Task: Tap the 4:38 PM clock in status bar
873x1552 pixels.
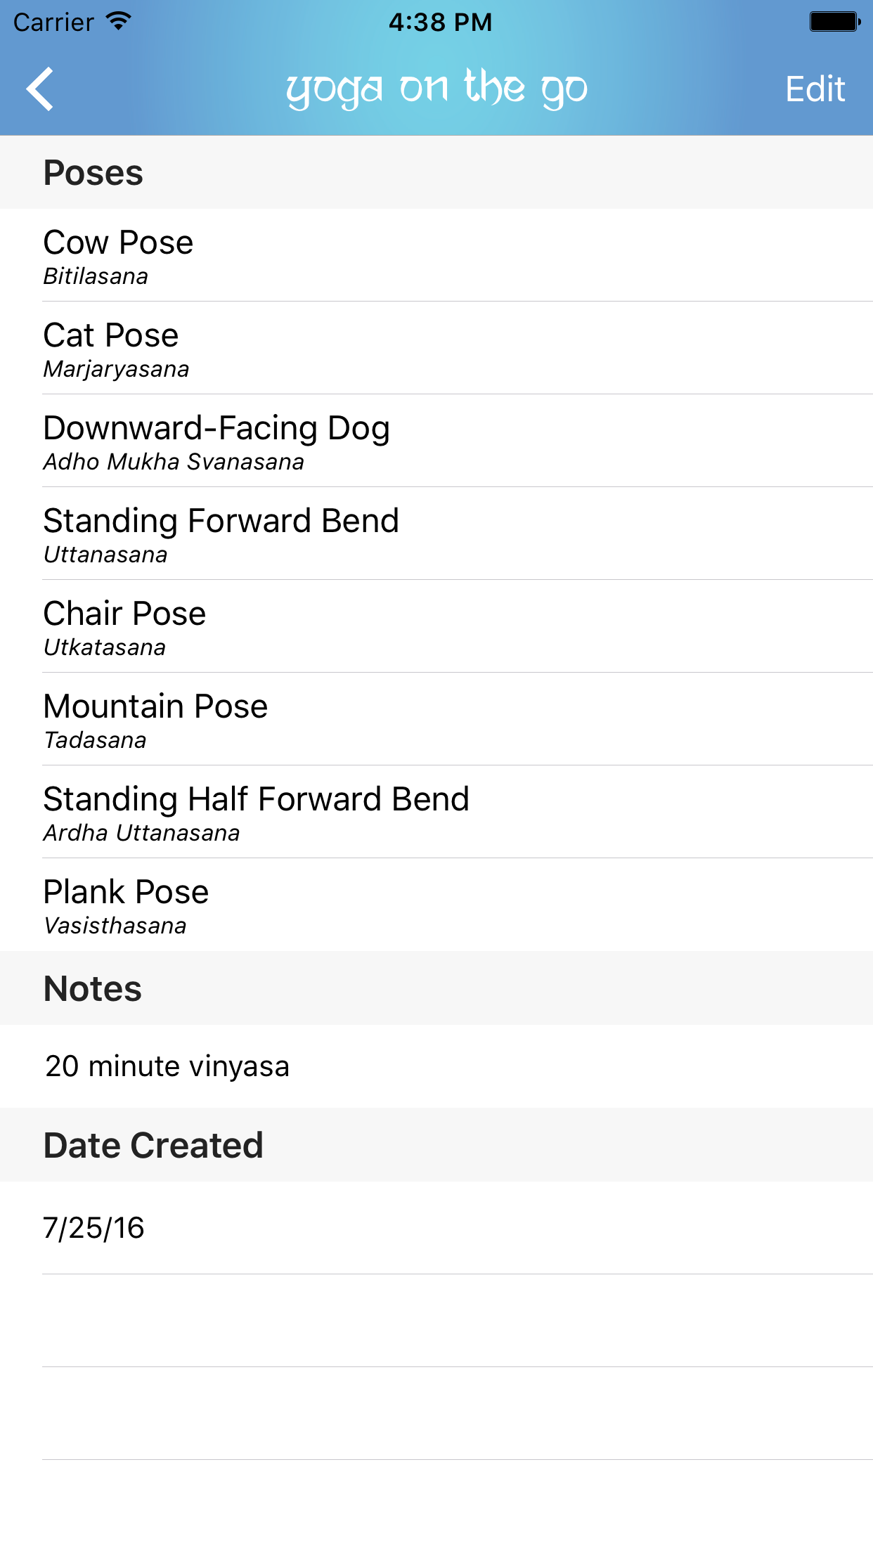Action: pos(441,22)
